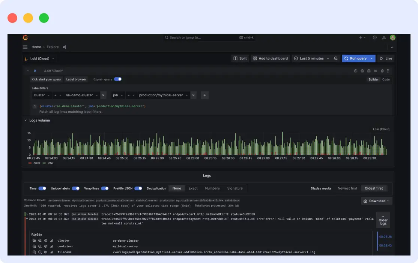This screenshot has height=263, width=418.
Task: Show stats for the filename field
Action: [x=51, y=252]
